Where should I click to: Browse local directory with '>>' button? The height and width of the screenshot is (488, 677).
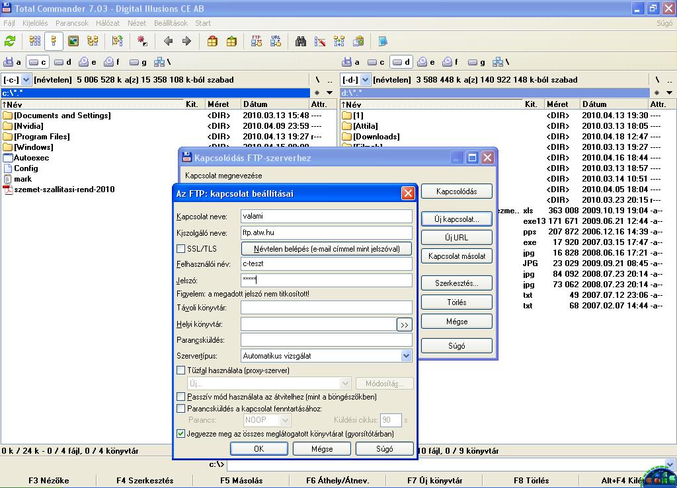[x=404, y=325]
